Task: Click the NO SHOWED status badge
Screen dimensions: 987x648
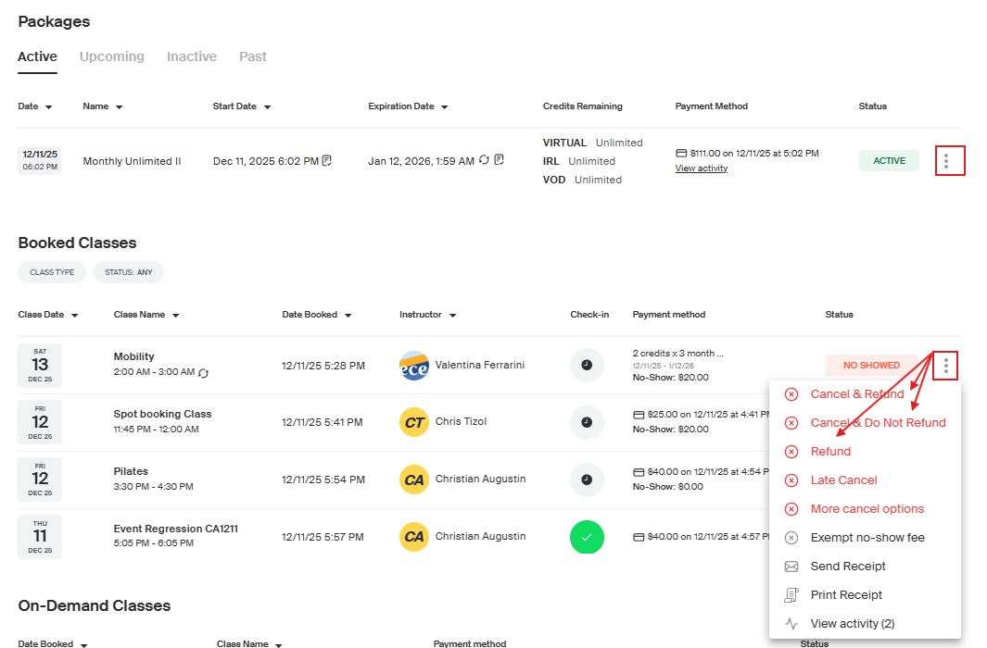Action: tap(871, 365)
